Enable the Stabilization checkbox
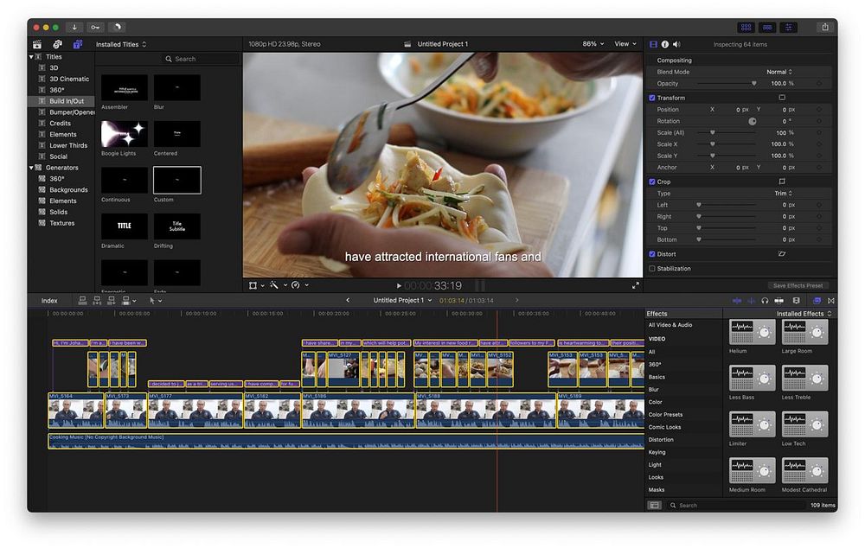The height and width of the screenshot is (548, 865). point(652,269)
